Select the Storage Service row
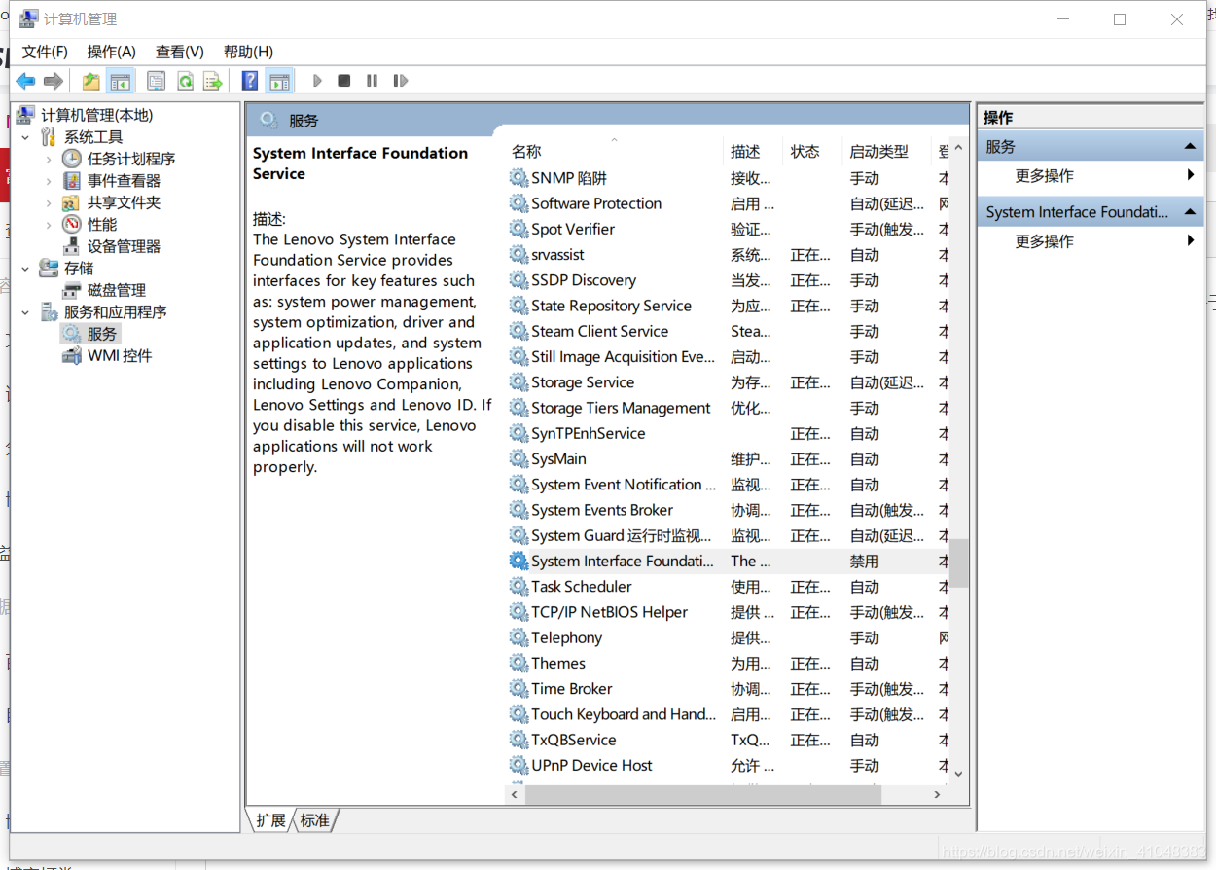Screen dimensions: 1216x870 click(x=729, y=382)
